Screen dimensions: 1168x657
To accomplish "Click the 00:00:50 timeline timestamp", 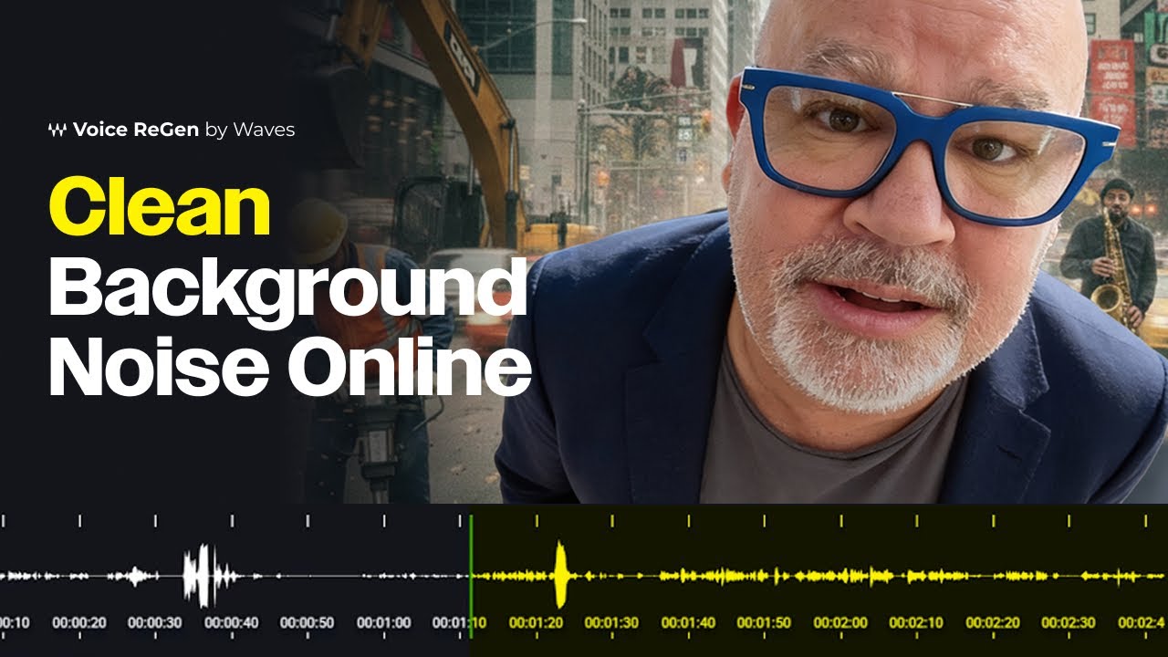I will (x=308, y=623).
